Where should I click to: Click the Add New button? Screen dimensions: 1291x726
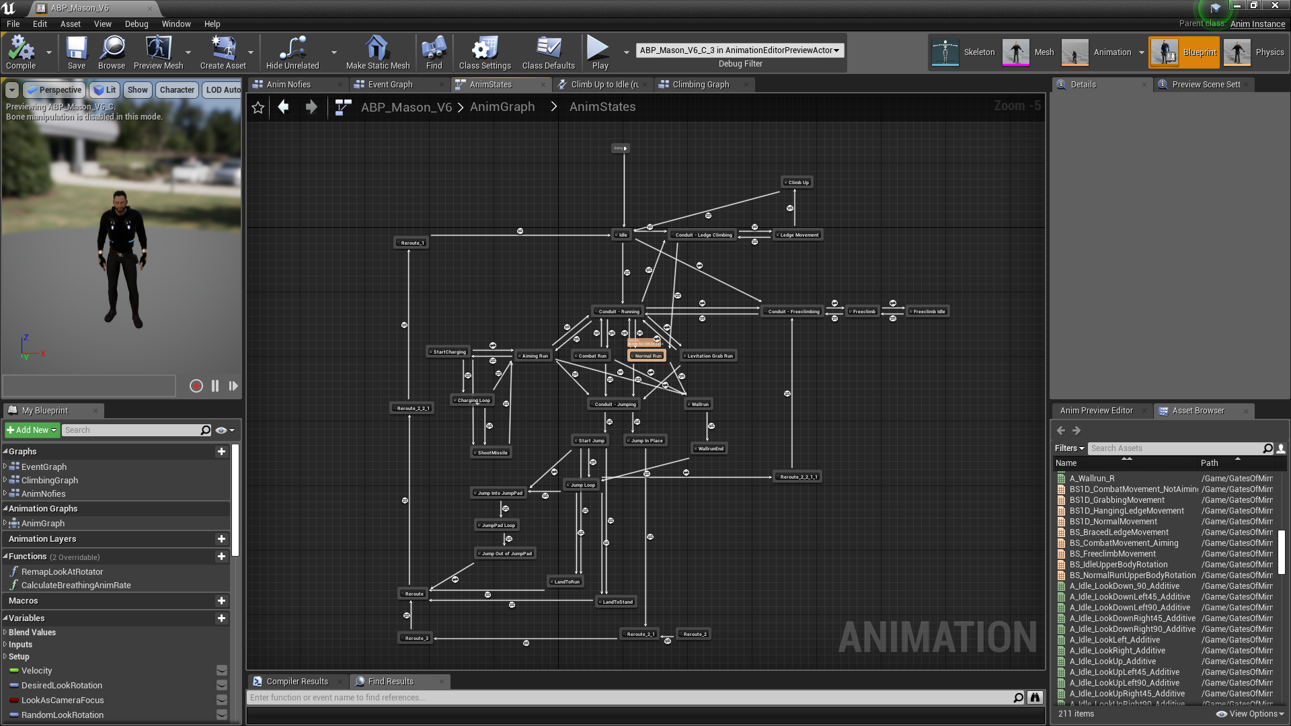tap(32, 430)
